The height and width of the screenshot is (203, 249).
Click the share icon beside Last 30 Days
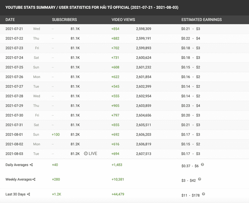point(29,194)
